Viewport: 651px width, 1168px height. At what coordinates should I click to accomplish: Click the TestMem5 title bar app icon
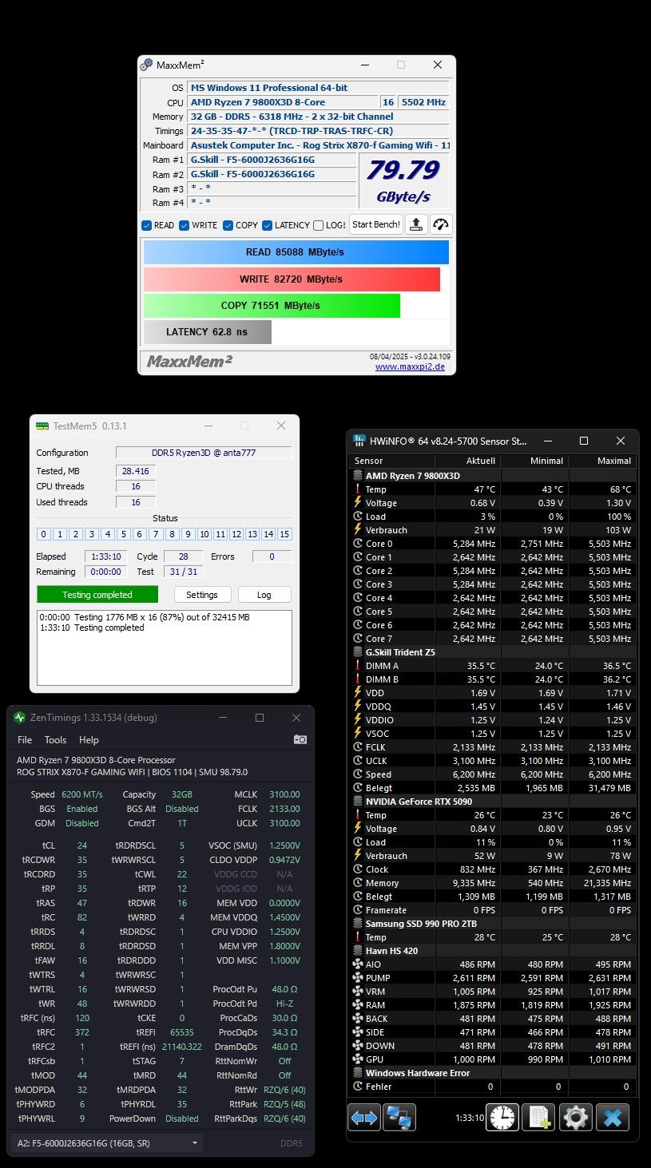pyautogui.click(x=42, y=426)
